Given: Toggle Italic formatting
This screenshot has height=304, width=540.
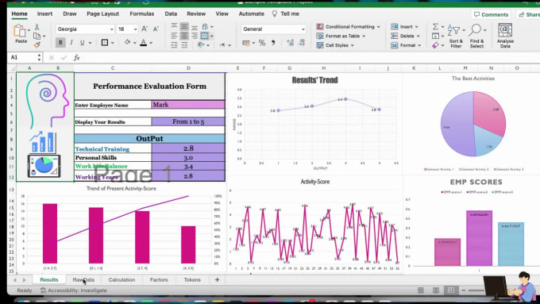Looking at the screenshot, I should click(71, 42).
